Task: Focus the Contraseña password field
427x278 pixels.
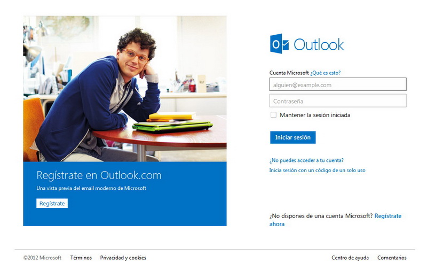Action: point(338,101)
